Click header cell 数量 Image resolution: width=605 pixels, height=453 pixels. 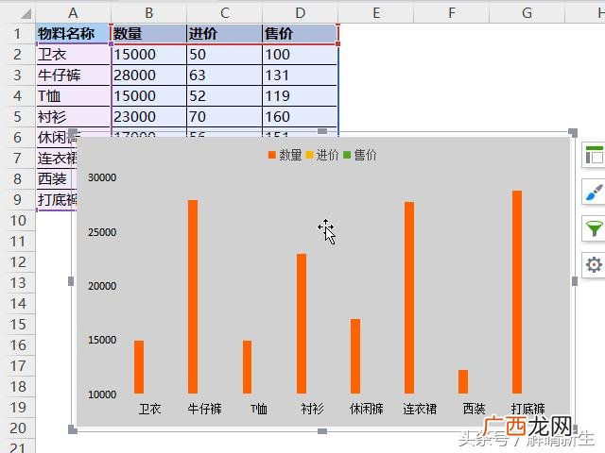pyautogui.click(x=148, y=34)
